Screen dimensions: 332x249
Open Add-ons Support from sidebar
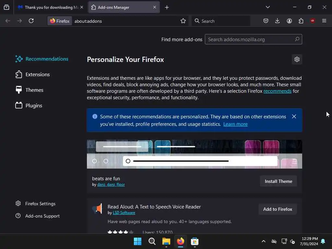(38, 216)
